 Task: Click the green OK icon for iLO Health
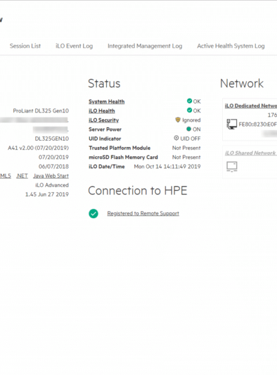click(189, 110)
